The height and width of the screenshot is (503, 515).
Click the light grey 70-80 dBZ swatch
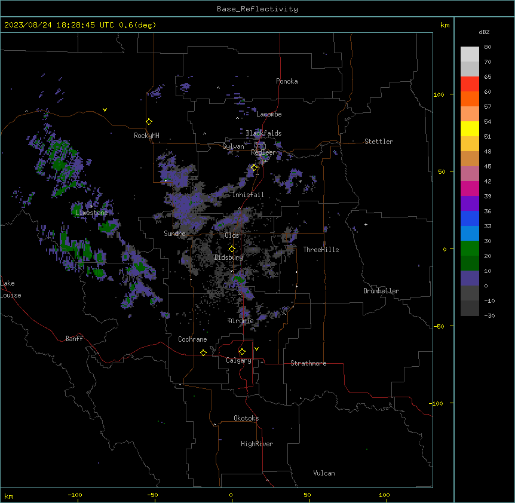click(x=470, y=54)
